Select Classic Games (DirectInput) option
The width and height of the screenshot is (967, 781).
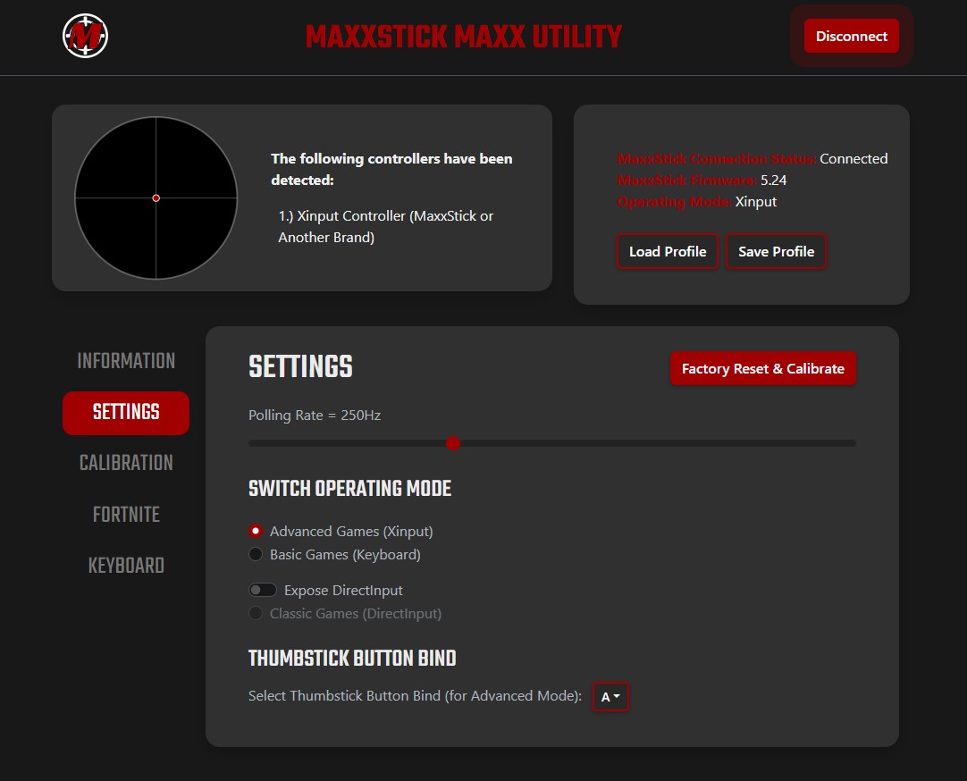point(256,613)
